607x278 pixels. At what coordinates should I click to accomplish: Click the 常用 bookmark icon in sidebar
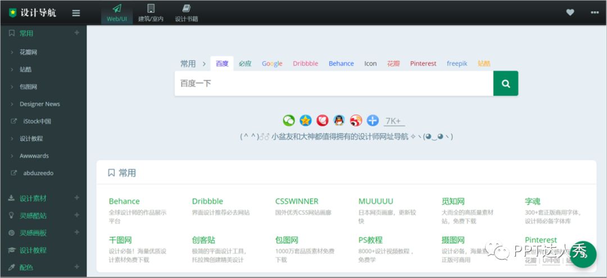(x=12, y=33)
